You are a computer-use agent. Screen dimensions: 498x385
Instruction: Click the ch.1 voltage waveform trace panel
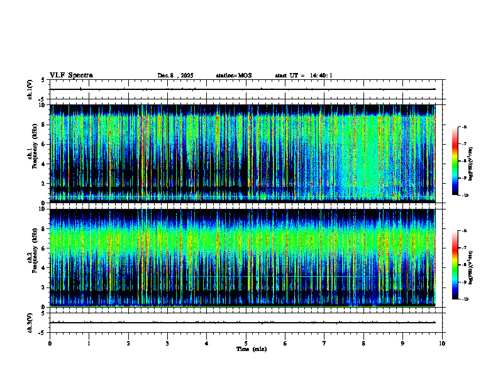point(246,89)
